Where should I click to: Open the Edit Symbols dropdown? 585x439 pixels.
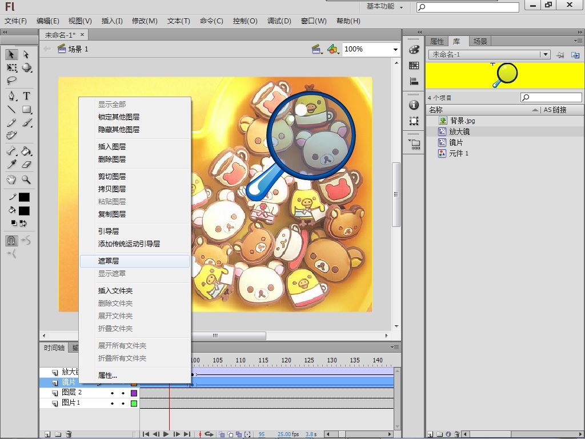pos(333,49)
